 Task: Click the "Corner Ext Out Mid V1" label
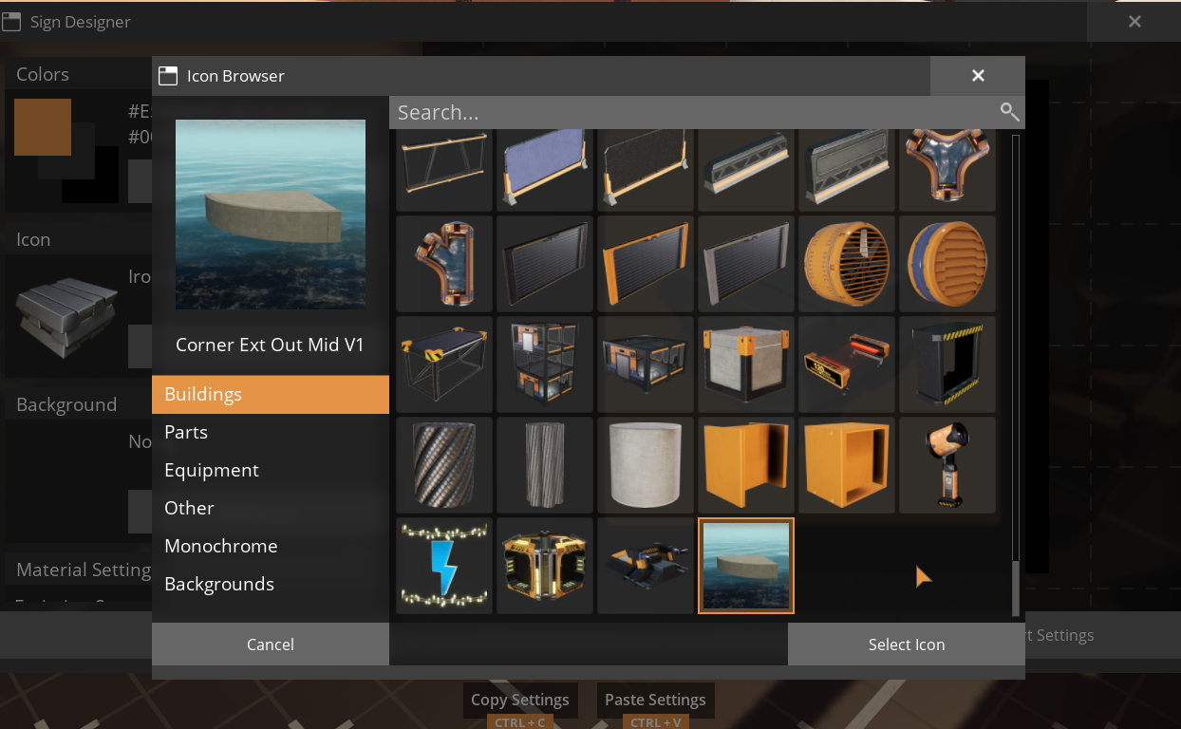click(271, 346)
